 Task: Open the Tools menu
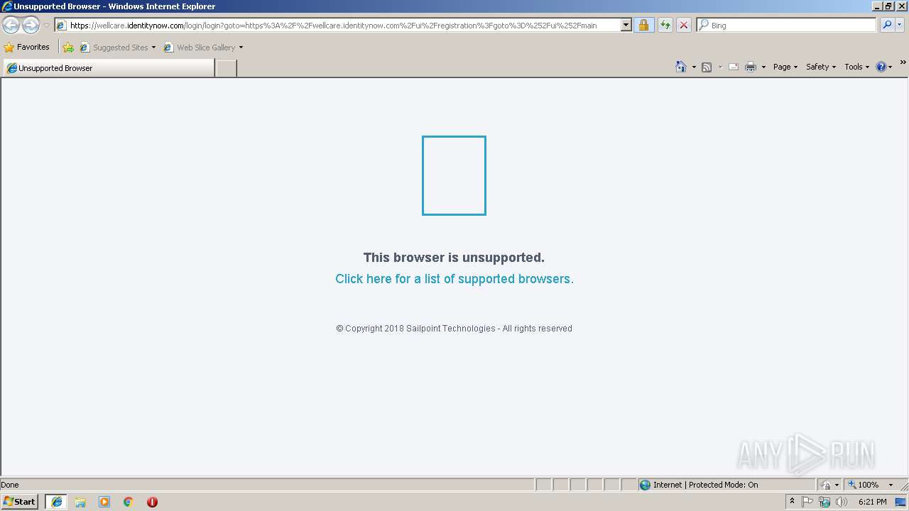click(856, 67)
